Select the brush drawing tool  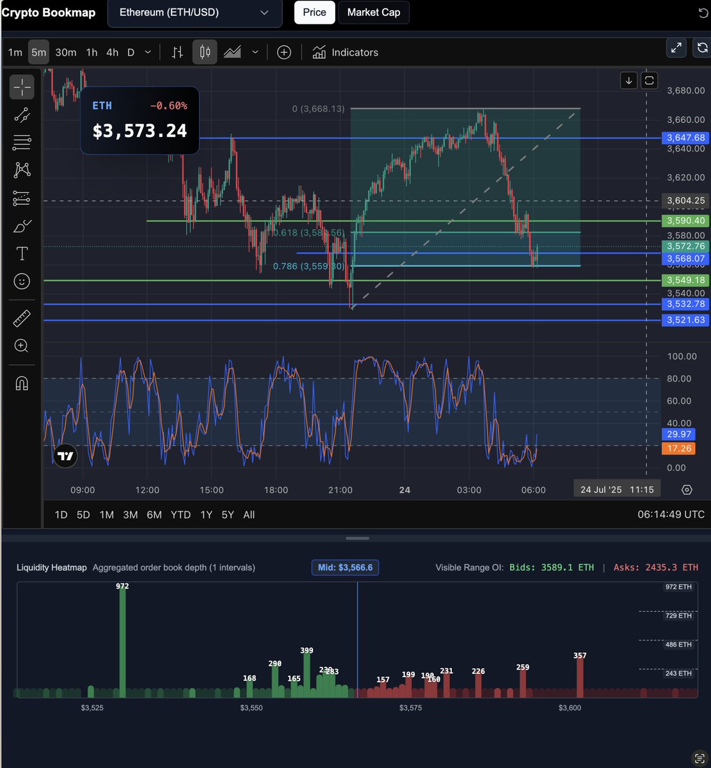click(x=22, y=226)
